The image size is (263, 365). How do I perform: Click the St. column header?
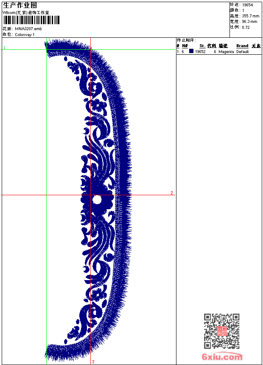point(202,46)
